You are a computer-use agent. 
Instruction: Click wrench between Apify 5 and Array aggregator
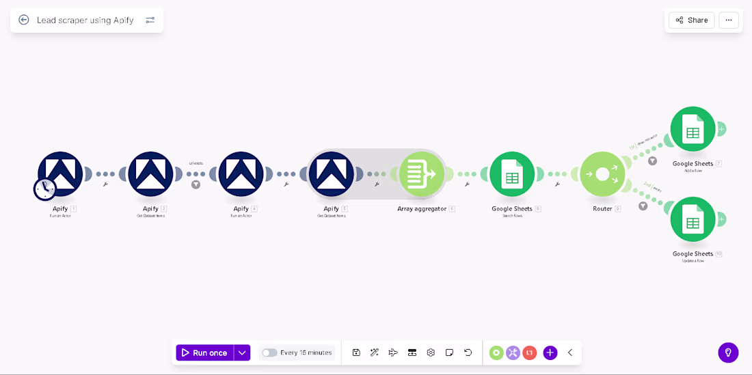click(377, 184)
